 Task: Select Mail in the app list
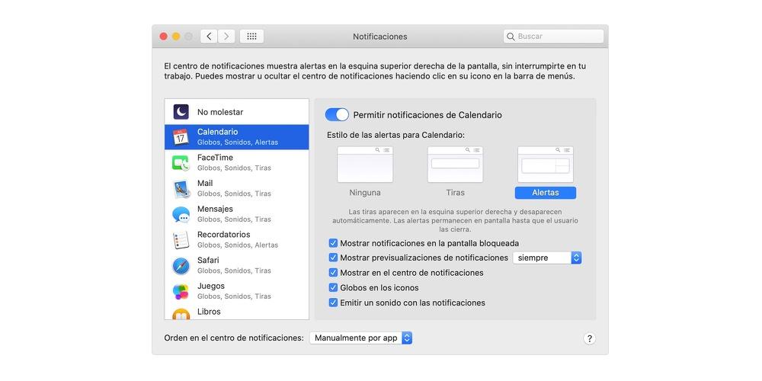[x=237, y=188]
